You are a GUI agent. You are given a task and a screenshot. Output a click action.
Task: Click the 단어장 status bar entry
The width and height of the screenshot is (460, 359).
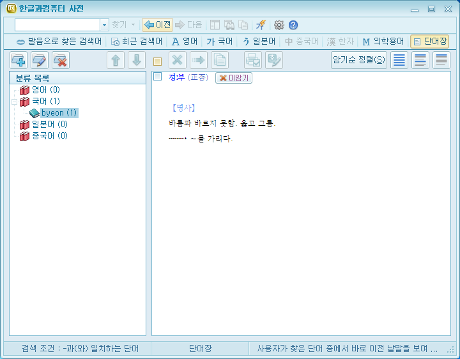pyautogui.click(x=200, y=348)
